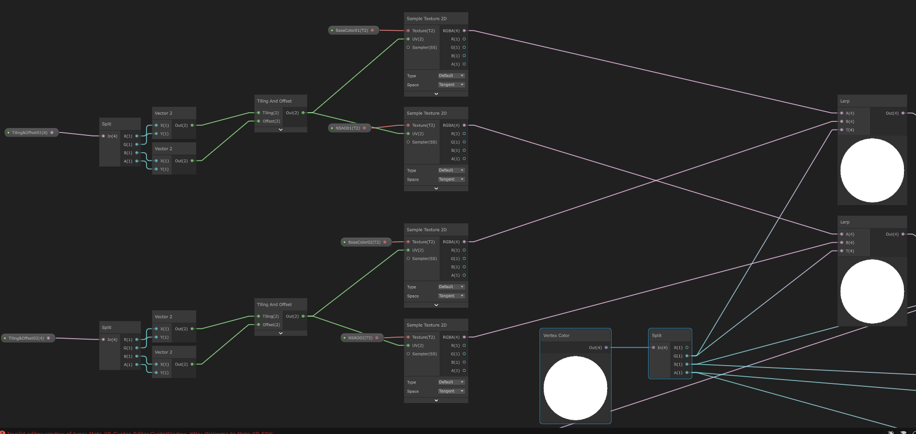Click Sampler(SS) input on BaseColor01 Sample Texture 2D node
916x434 pixels.
408,47
